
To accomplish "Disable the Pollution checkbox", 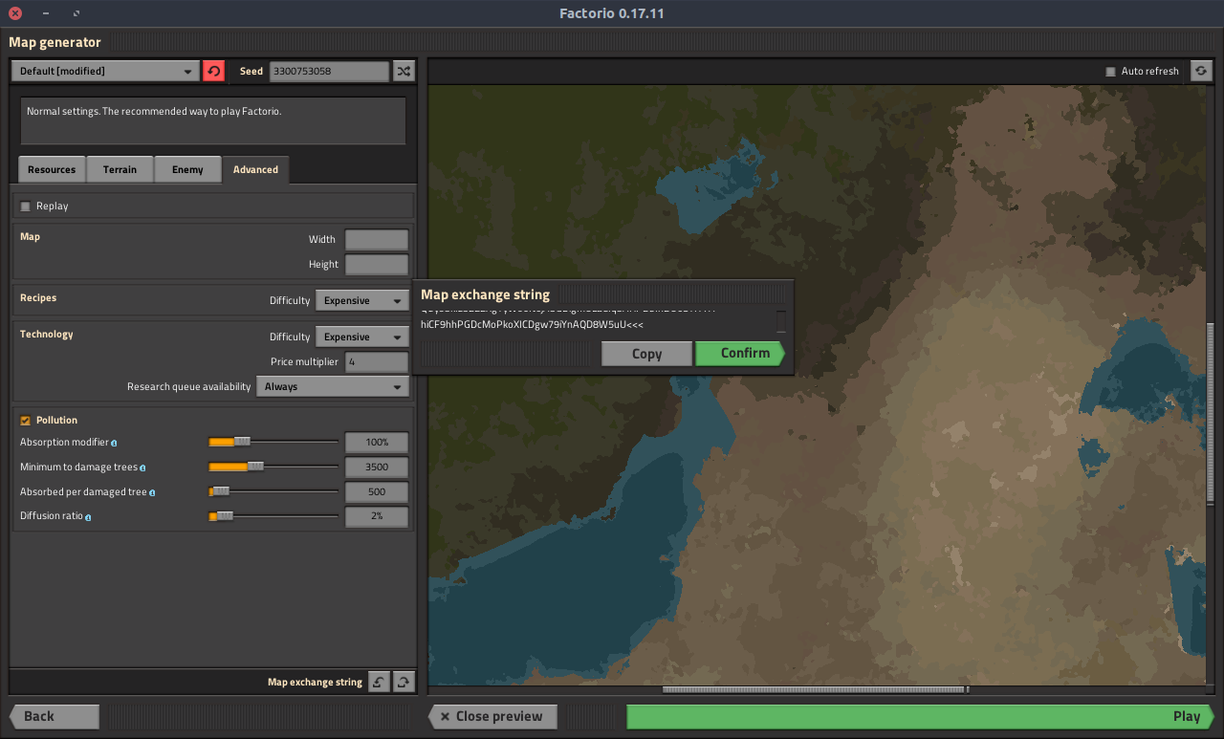I will tap(26, 421).
